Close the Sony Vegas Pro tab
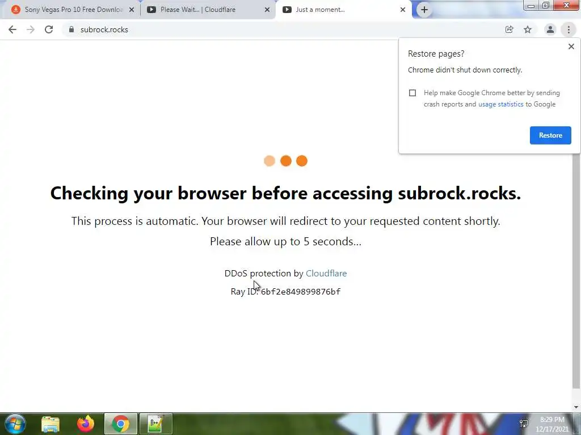This screenshot has width=581, height=435. pyautogui.click(x=132, y=10)
